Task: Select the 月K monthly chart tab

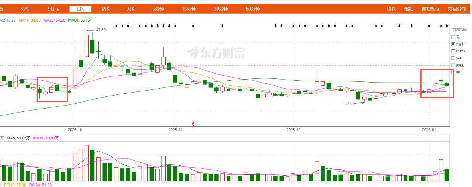Action: point(131,9)
